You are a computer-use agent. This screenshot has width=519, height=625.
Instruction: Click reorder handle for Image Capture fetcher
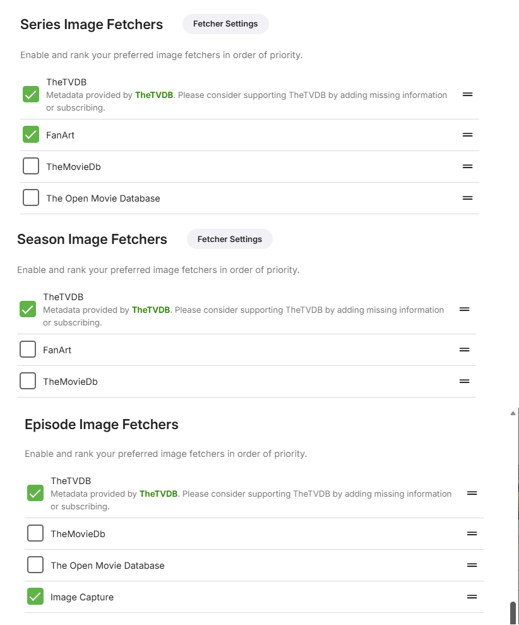(472, 597)
